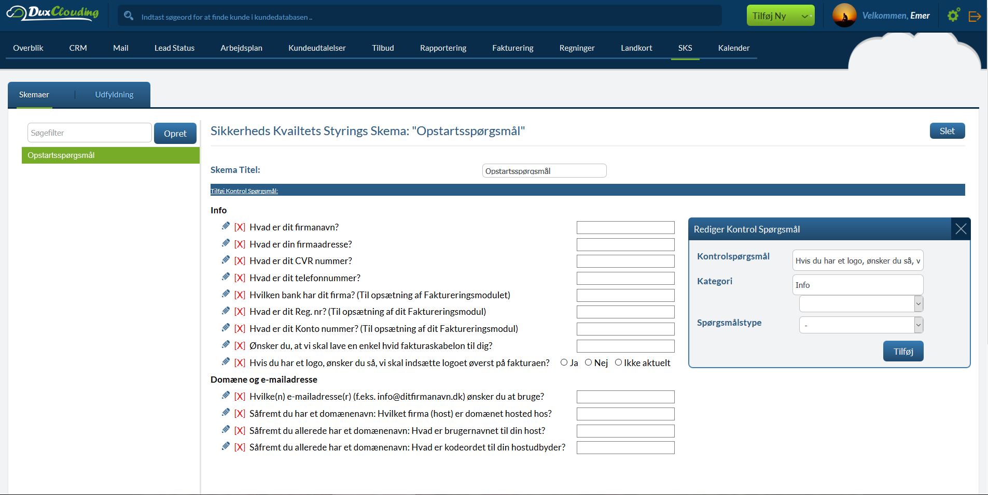The width and height of the screenshot is (988, 495).
Task: Click the Slet button
Action: tap(947, 131)
